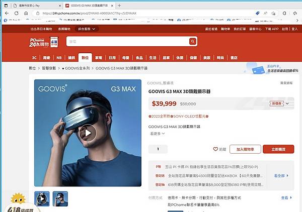Viewport: 302px width, 212px height.
Task: Expand 看全部 promotions list
Action: click(281, 175)
